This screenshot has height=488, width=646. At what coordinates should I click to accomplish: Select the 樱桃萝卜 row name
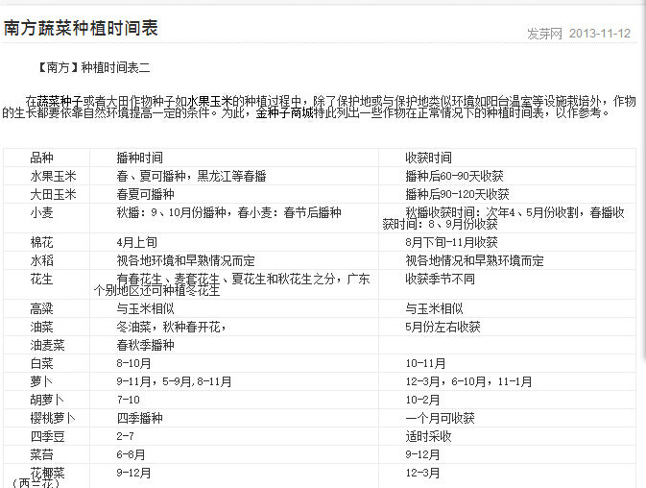[53, 418]
